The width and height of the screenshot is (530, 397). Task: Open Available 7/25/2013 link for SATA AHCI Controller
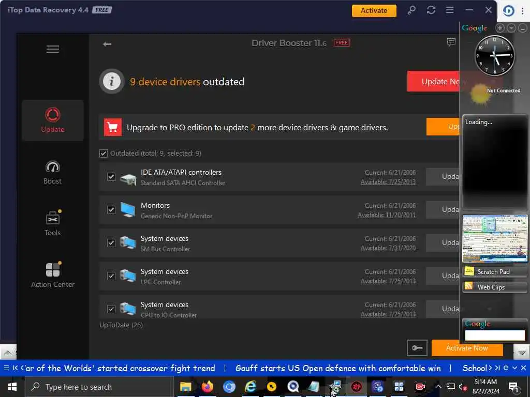(x=388, y=182)
